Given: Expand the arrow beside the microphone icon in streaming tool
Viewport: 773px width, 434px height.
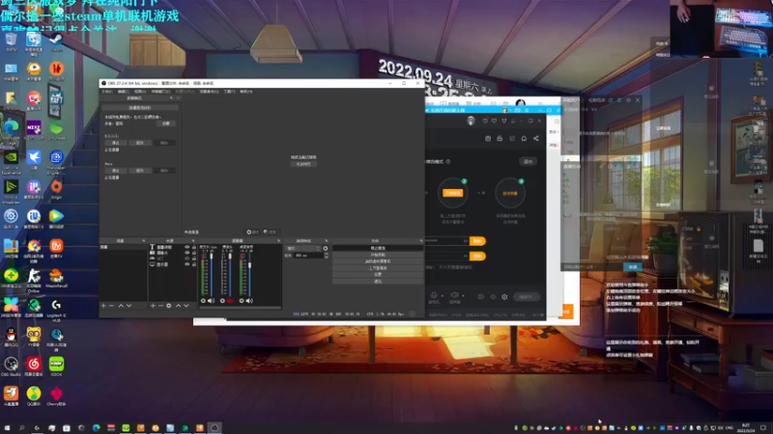Looking at the screenshot, I should (x=443, y=296).
